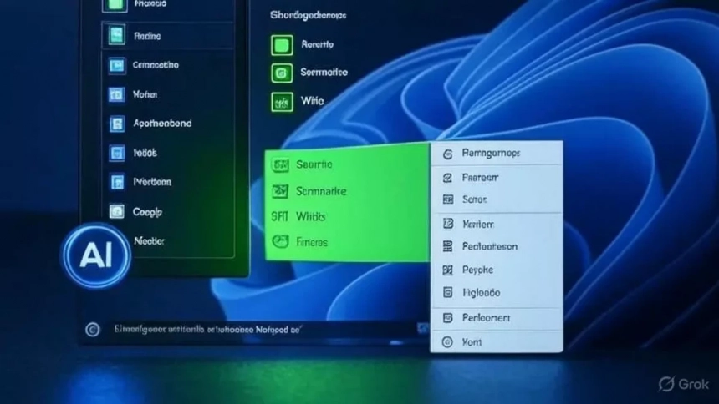The image size is (719, 404).
Task: Open Nvotbonn in the left sidebar
Action: [x=152, y=182]
